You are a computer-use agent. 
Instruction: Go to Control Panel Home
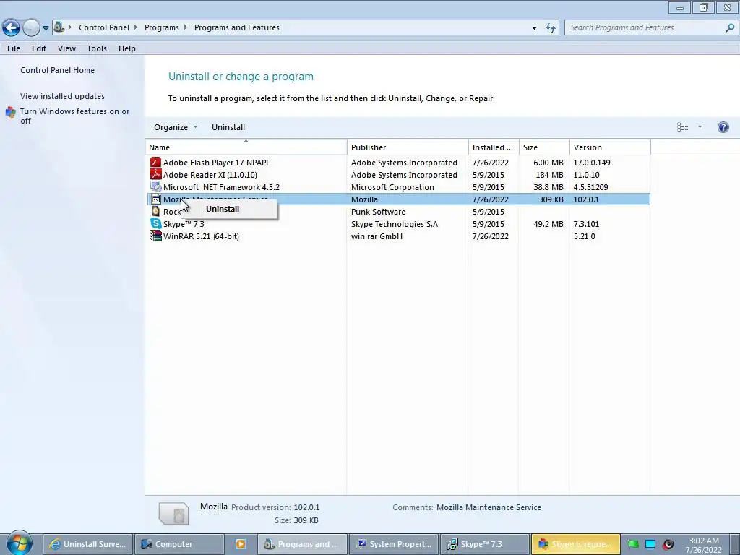(57, 70)
